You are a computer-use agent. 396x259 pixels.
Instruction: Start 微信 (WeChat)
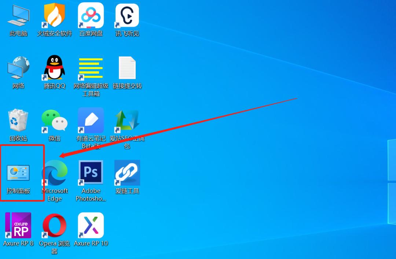tap(54, 120)
